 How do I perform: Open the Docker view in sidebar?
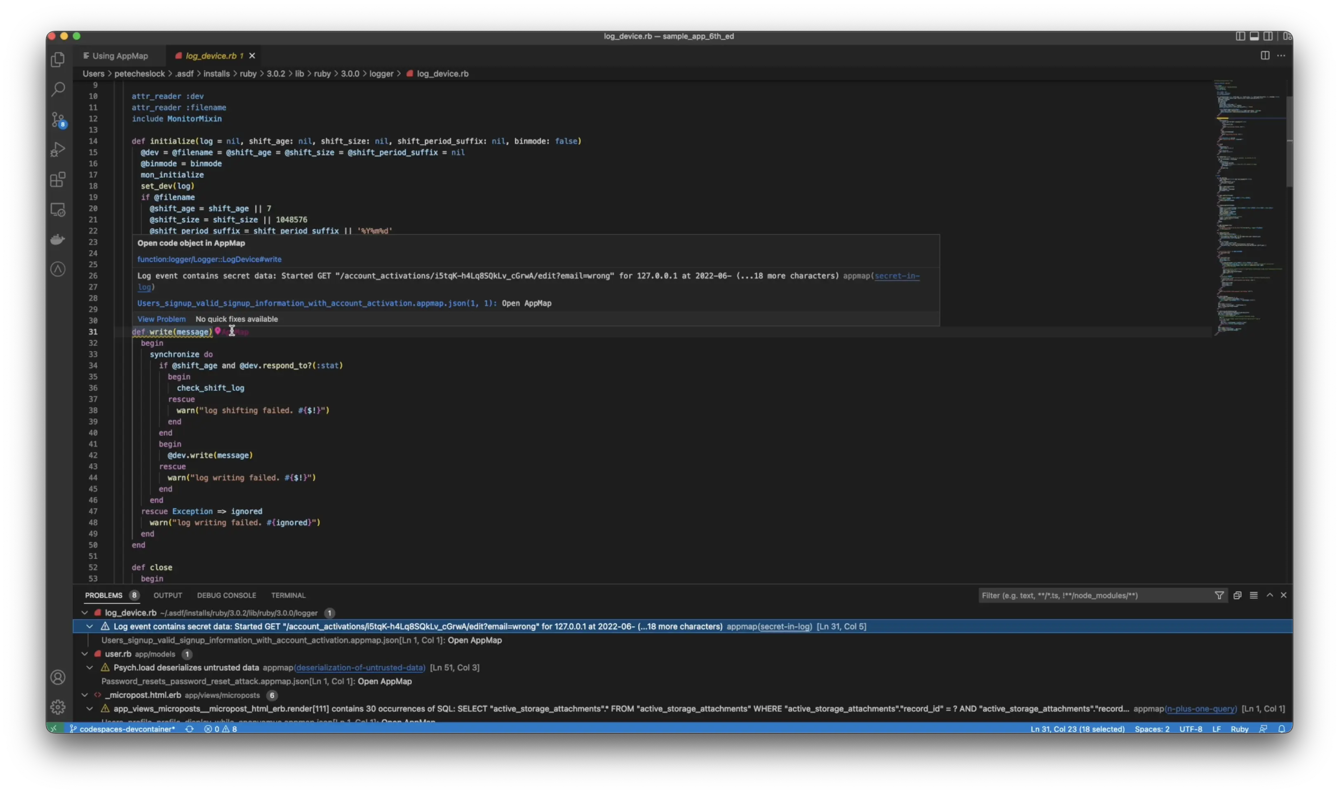pyautogui.click(x=58, y=239)
